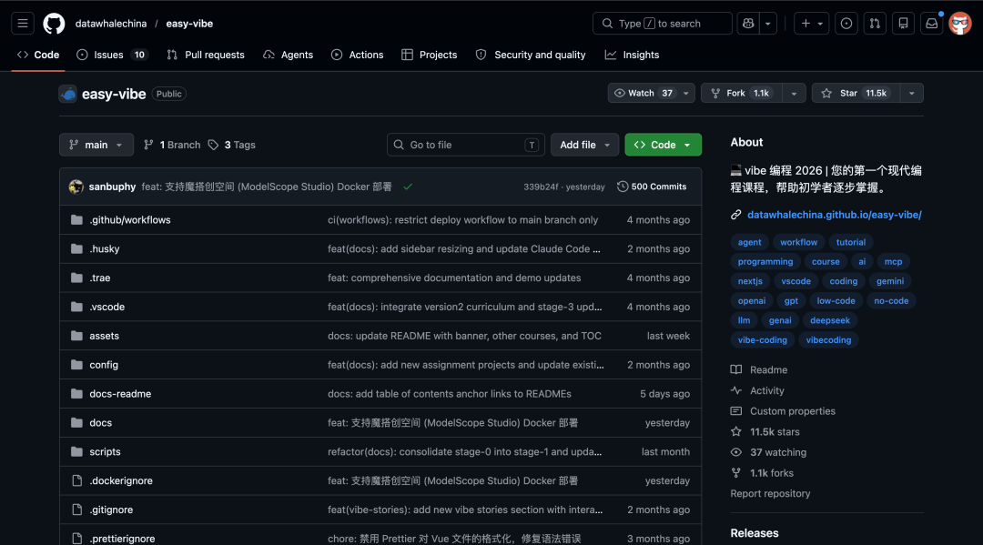
Task: Click the Fork button
Action: point(741,94)
